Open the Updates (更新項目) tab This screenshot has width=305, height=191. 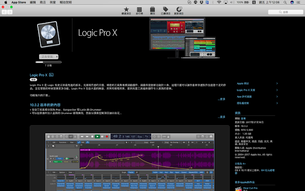179,11
